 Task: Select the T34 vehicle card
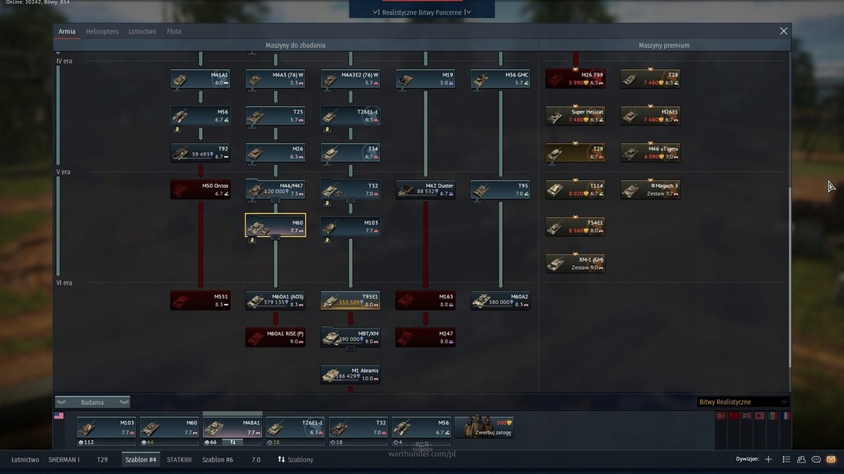(350, 152)
